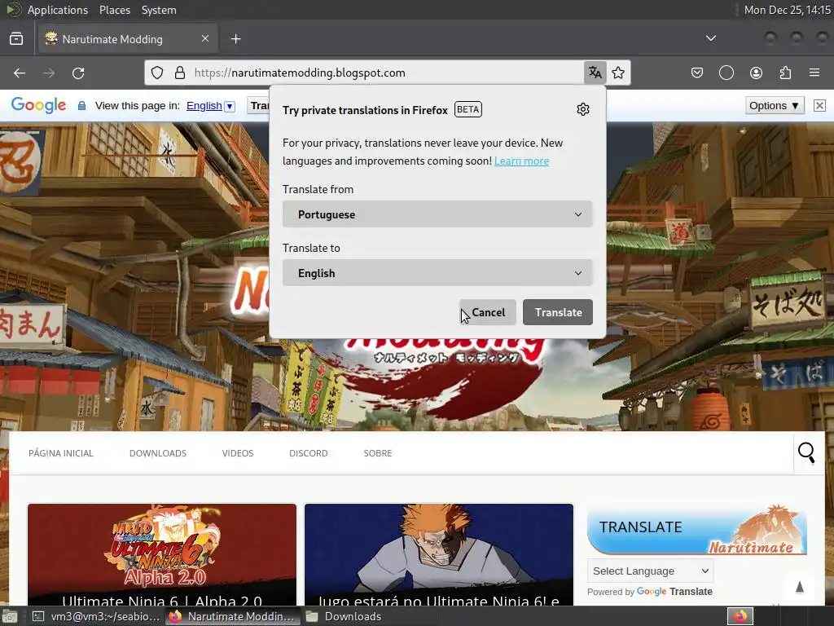This screenshot has width=834, height=626.
Task: Open the English language dropdown in Google bar
Action: (x=211, y=105)
